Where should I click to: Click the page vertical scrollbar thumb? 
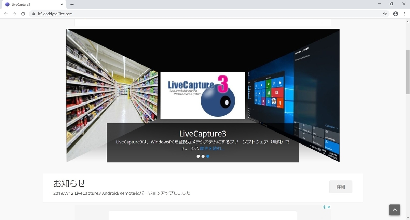pos(407,71)
